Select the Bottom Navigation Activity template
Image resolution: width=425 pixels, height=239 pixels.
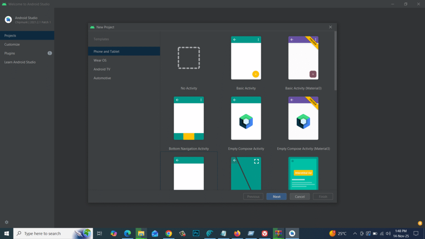pos(189,118)
